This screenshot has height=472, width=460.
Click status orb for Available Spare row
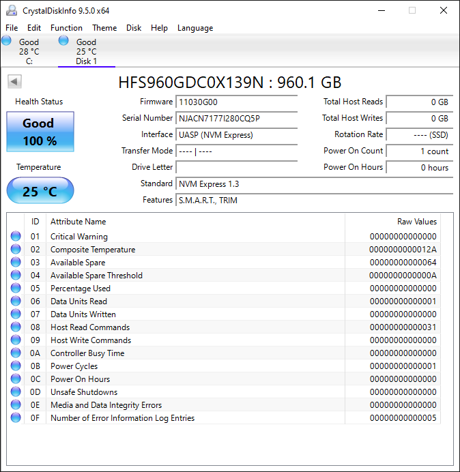[16, 262]
